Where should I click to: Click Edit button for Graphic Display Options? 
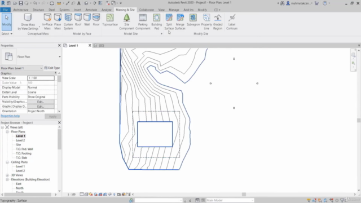pyautogui.click(x=41, y=107)
